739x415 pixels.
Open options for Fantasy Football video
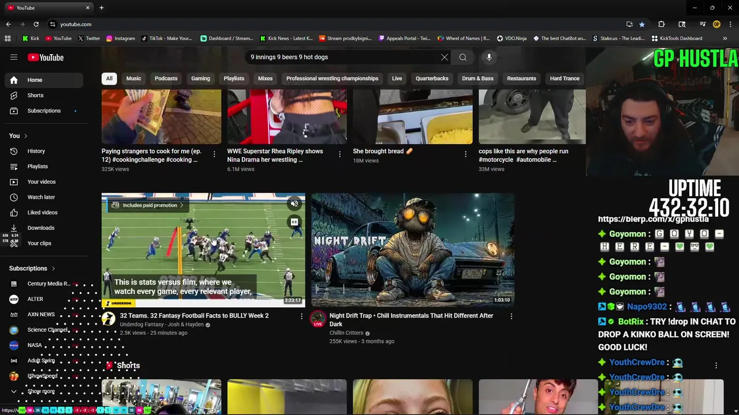click(301, 316)
